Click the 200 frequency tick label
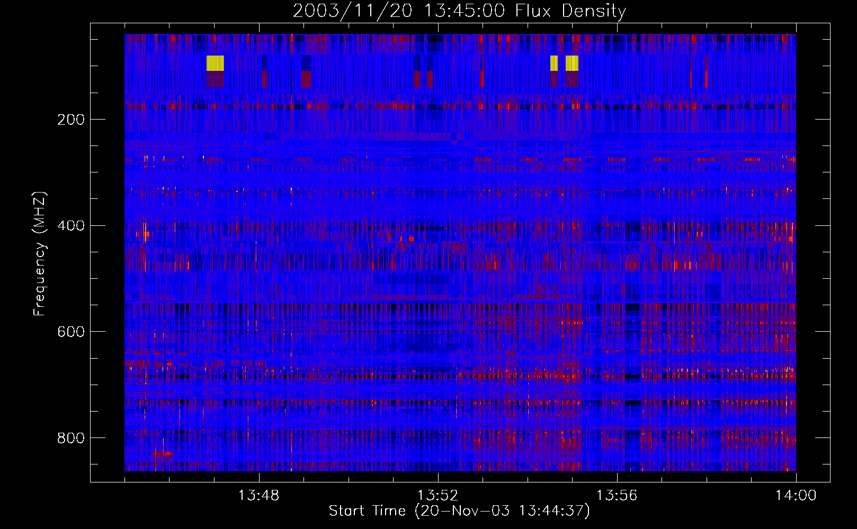The image size is (857, 529). click(71, 120)
